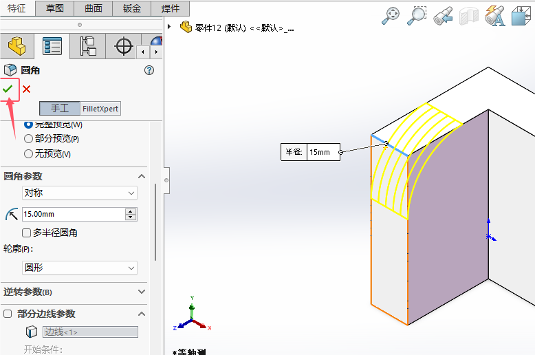Click the panel collapse handle on splitter

[166, 180]
